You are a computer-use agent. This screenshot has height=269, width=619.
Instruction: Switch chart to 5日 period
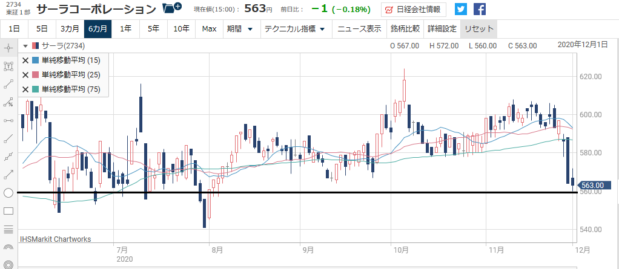(x=41, y=29)
